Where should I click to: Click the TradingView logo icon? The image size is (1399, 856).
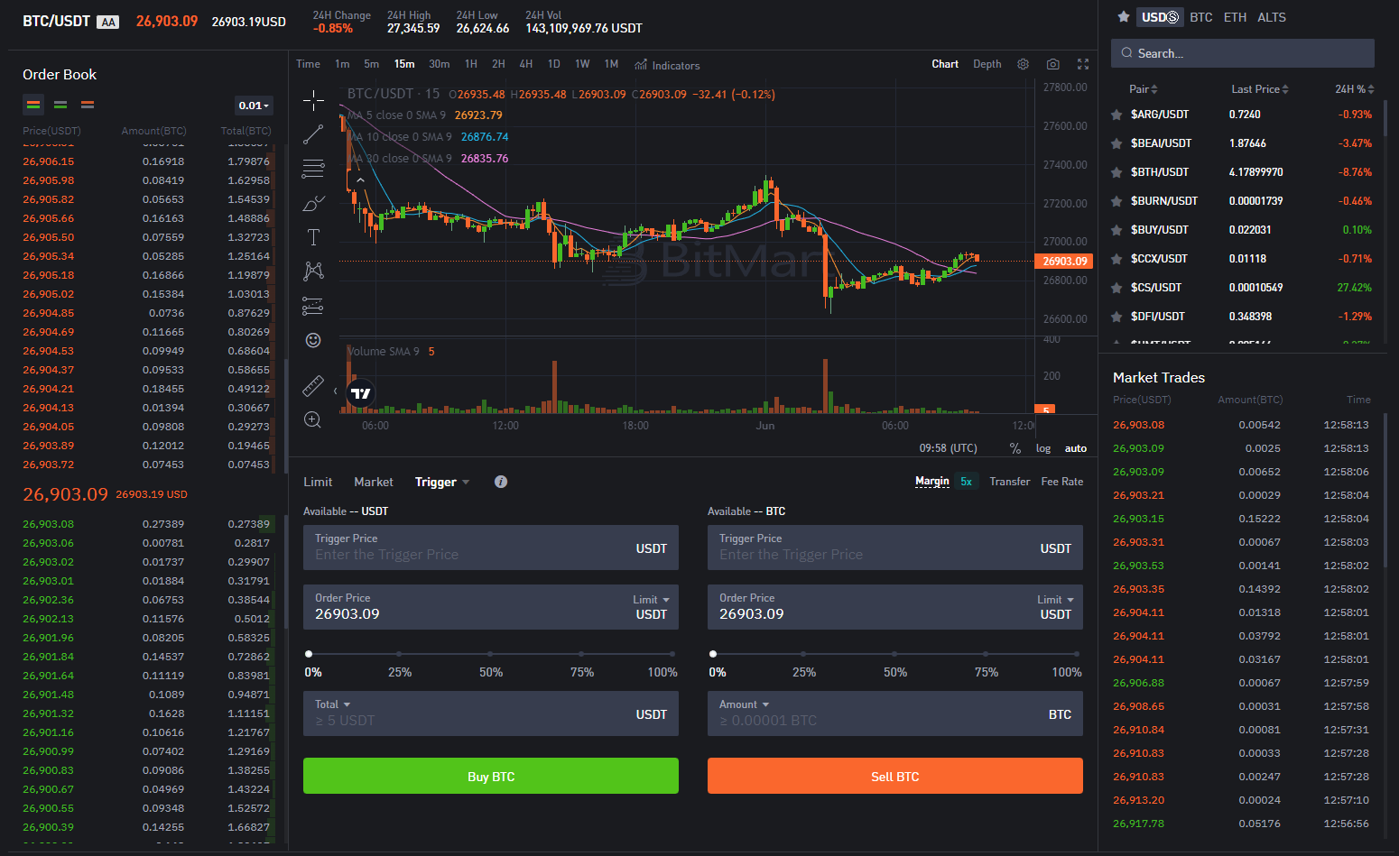pos(361,393)
